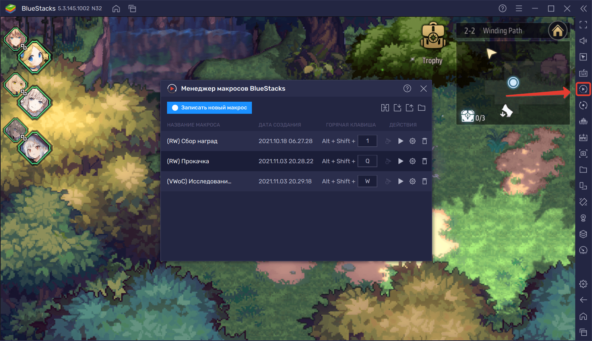Play the (RW) Сбор наград macro
Image resolution: width=592 pixels, height=341 pixels.
click(400, 141)
